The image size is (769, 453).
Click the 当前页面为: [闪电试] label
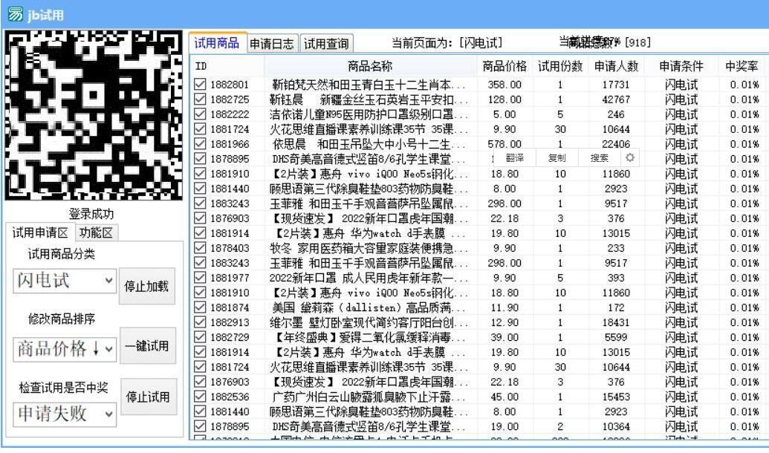tap(447, 43)
